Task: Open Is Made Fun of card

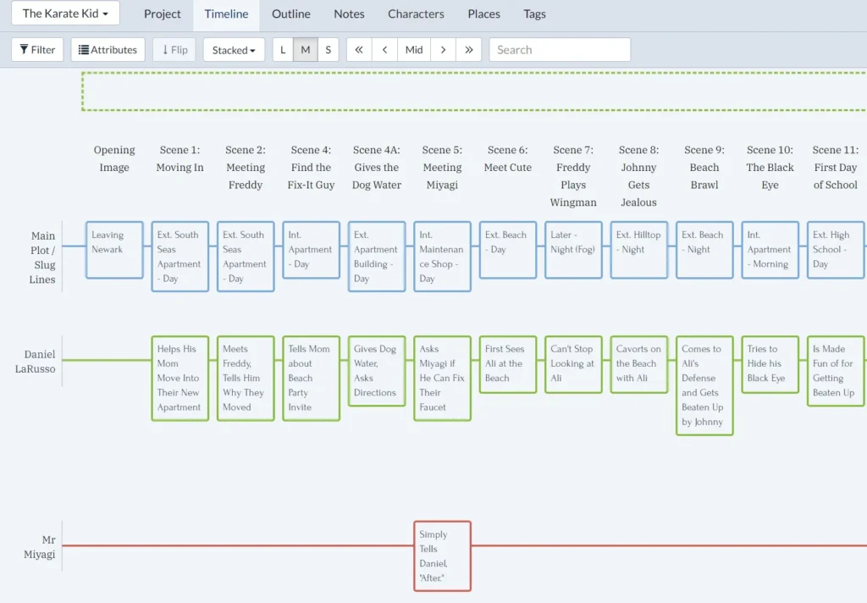Action: pyautogui.click(x=836, y=371)
